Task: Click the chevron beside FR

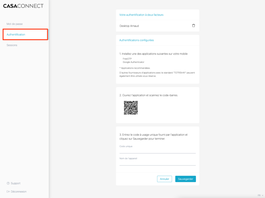Action: pyautogui.click(x=263, y=195)
